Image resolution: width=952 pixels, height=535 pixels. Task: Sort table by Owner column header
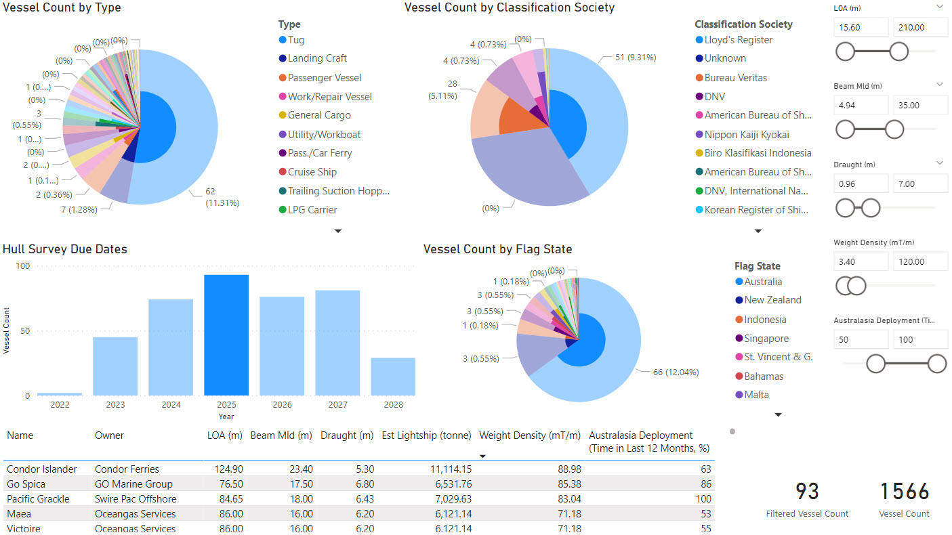pyautogui.click(x=109, y=435)
